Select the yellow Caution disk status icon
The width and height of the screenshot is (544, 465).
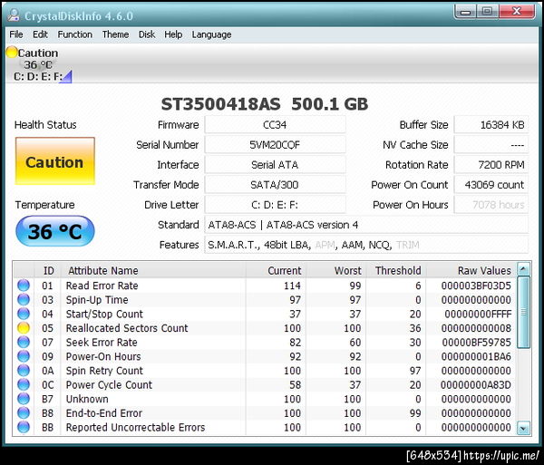tap(12, 53)
